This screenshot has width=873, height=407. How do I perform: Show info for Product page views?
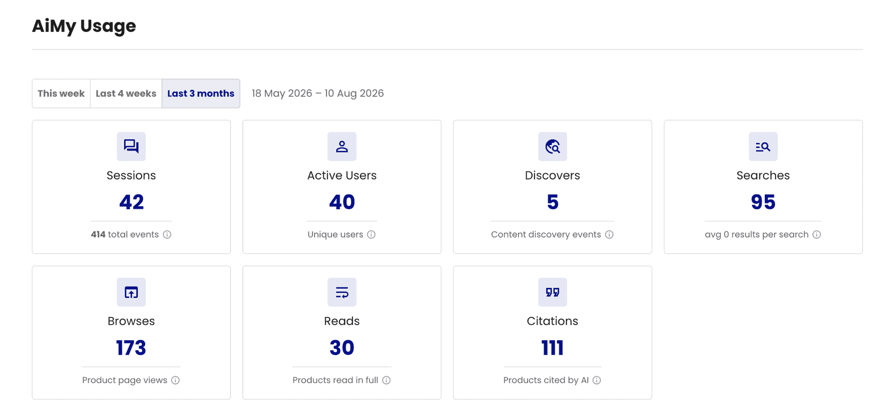click(176, 380)
